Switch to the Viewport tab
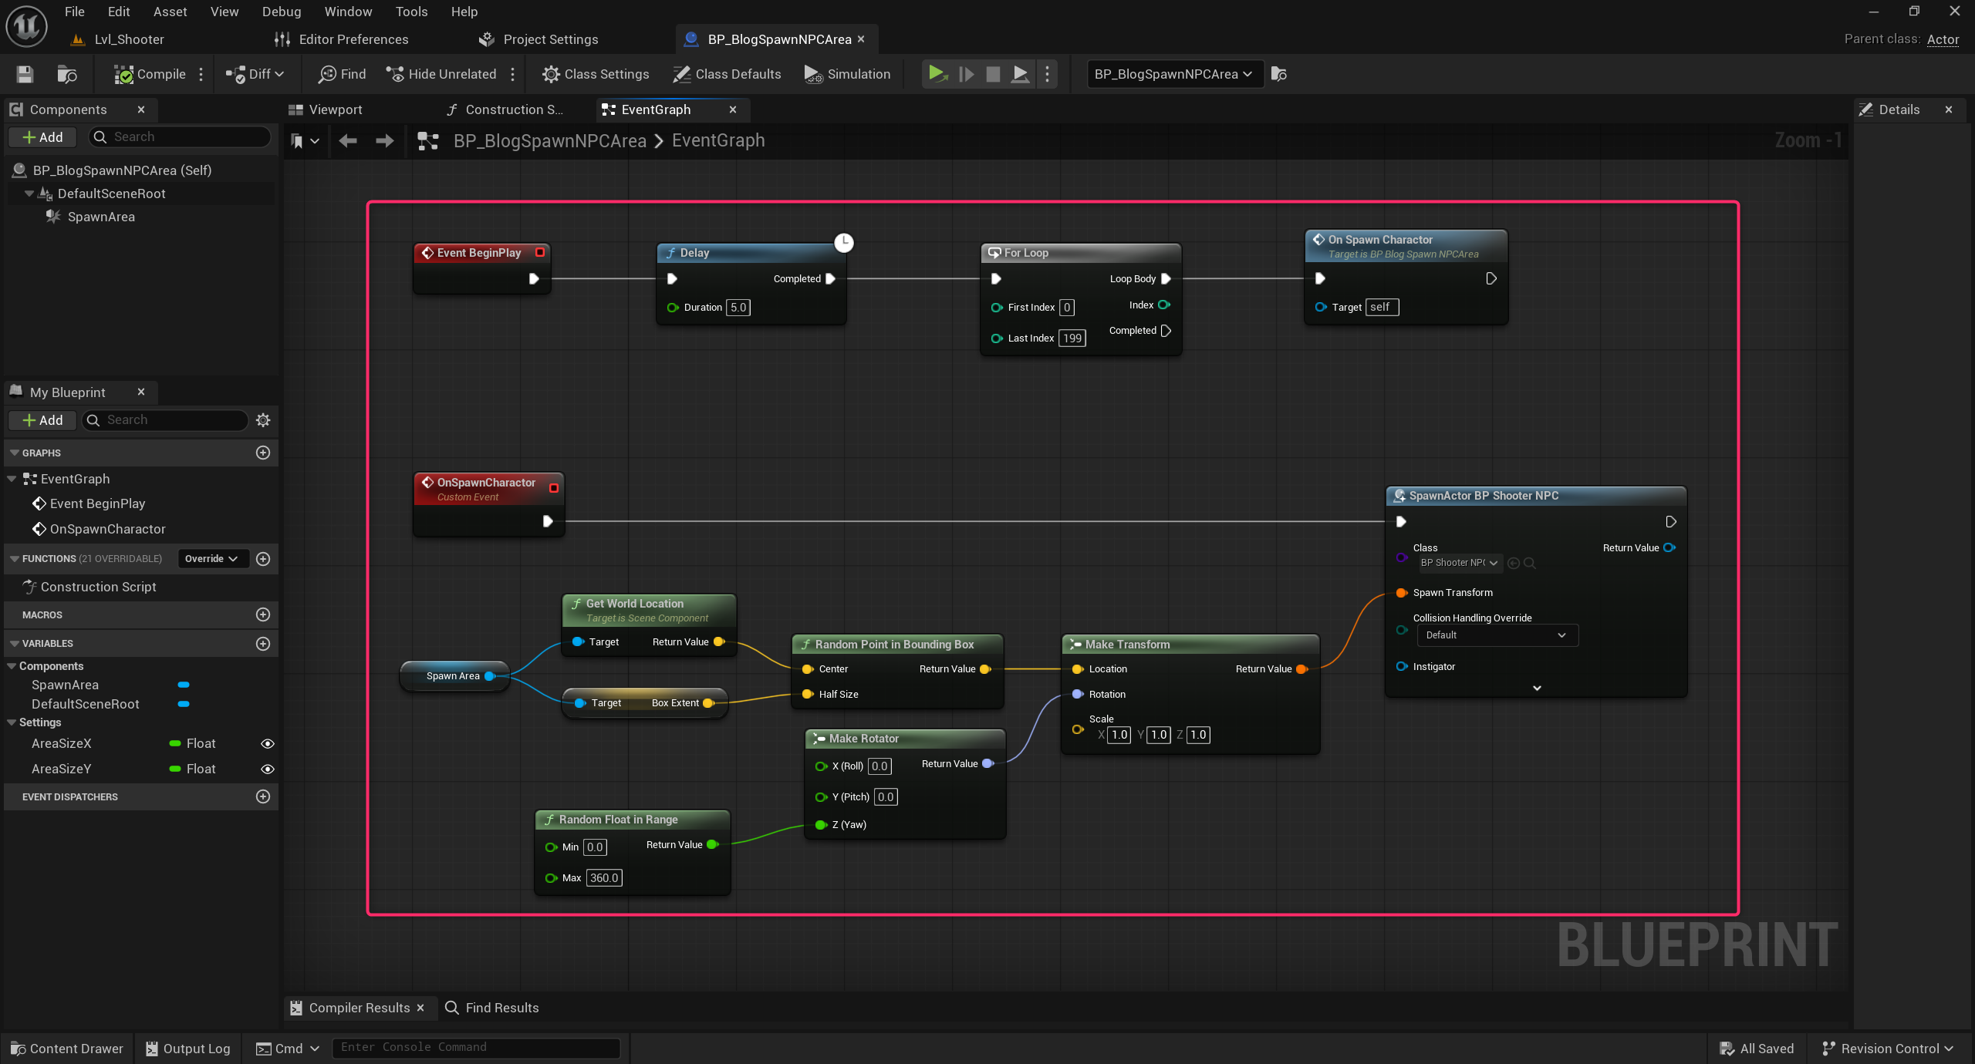The image size is (1975, 1064). [x=335, y=109]
